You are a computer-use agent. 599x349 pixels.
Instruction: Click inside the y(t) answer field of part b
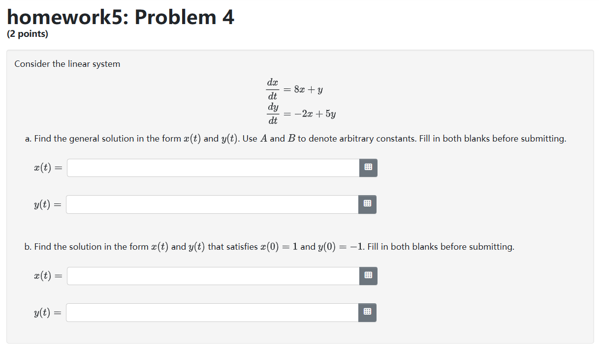coord(212,313)
